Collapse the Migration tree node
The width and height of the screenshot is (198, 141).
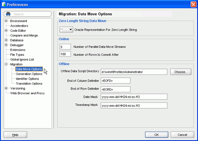6,64
